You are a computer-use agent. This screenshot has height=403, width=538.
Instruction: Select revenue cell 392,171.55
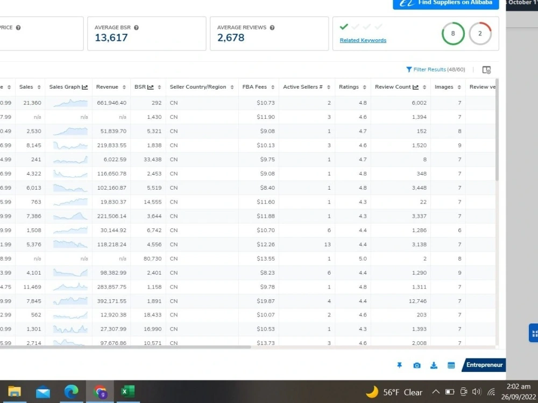(x=111, y=301)
